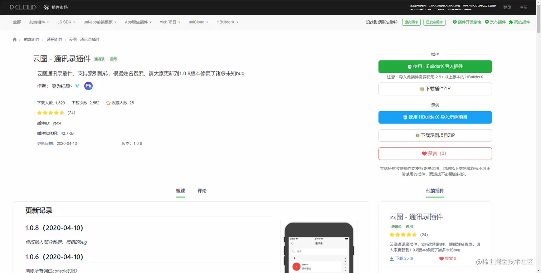Click 下载 2549 in the plugin card
Screen dimensions: 541x273
pos(401,258)
